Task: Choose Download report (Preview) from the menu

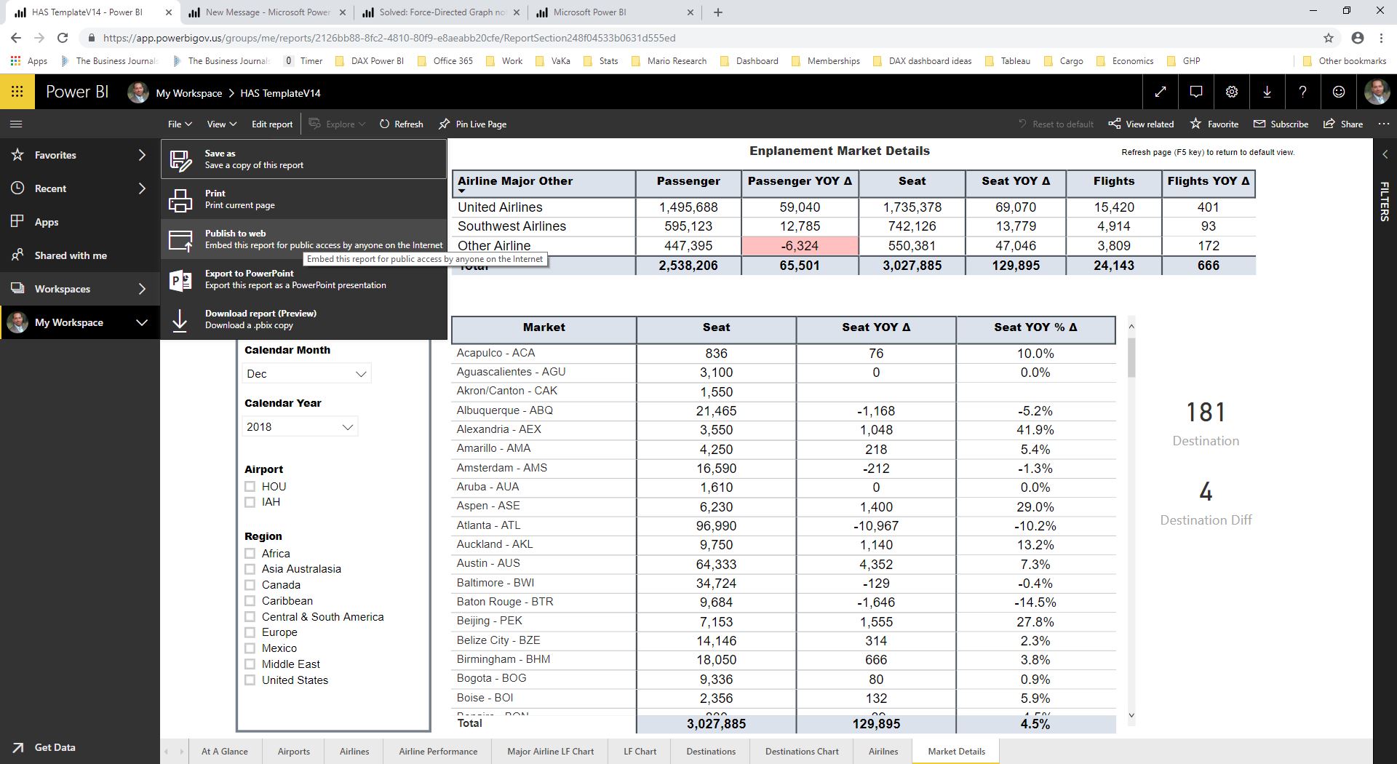Action: coord(304,319)
